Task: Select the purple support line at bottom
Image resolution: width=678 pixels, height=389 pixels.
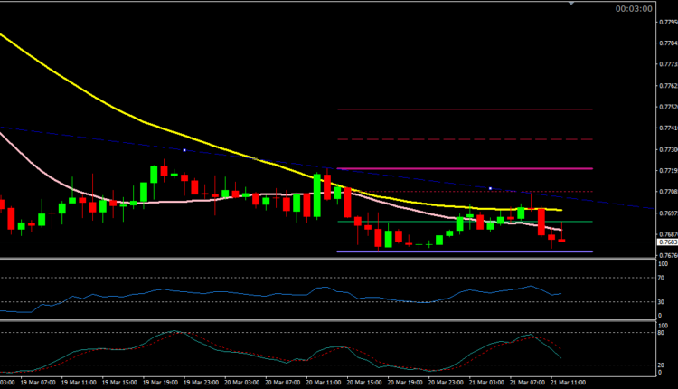Action: (452, 251)
